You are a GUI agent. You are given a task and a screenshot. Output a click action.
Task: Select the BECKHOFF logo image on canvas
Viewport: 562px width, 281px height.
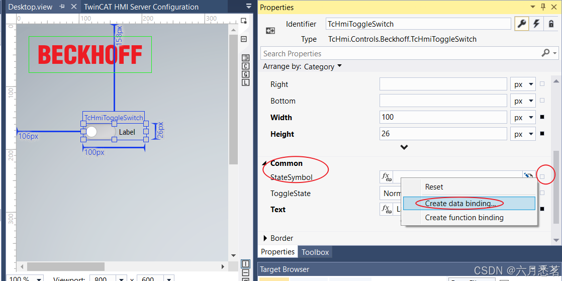pyautogui.click(x=90, y=54)
